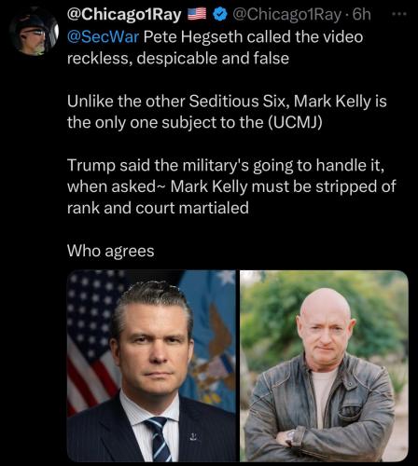Open the 6h post timestamp
418x466 pixels.
[362, 14]
